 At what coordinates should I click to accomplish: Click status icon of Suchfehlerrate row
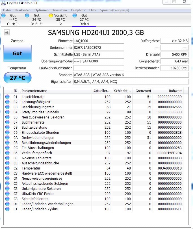click(x=7, y=122)
